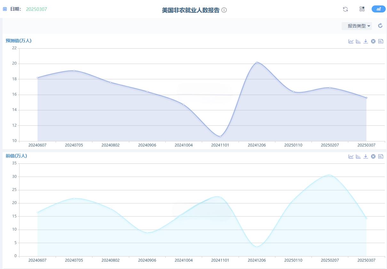Image resolution: width=387 pixels, height=269 pixels.
Task: Click the 预测值(万人) chart title
Action: [19, 41]
